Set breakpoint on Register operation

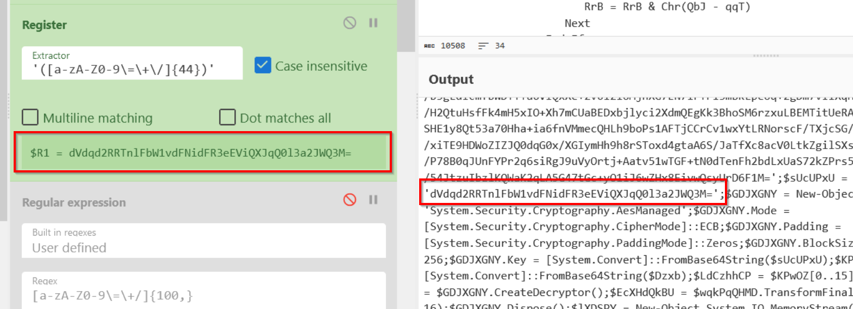(x=373, y=23)
